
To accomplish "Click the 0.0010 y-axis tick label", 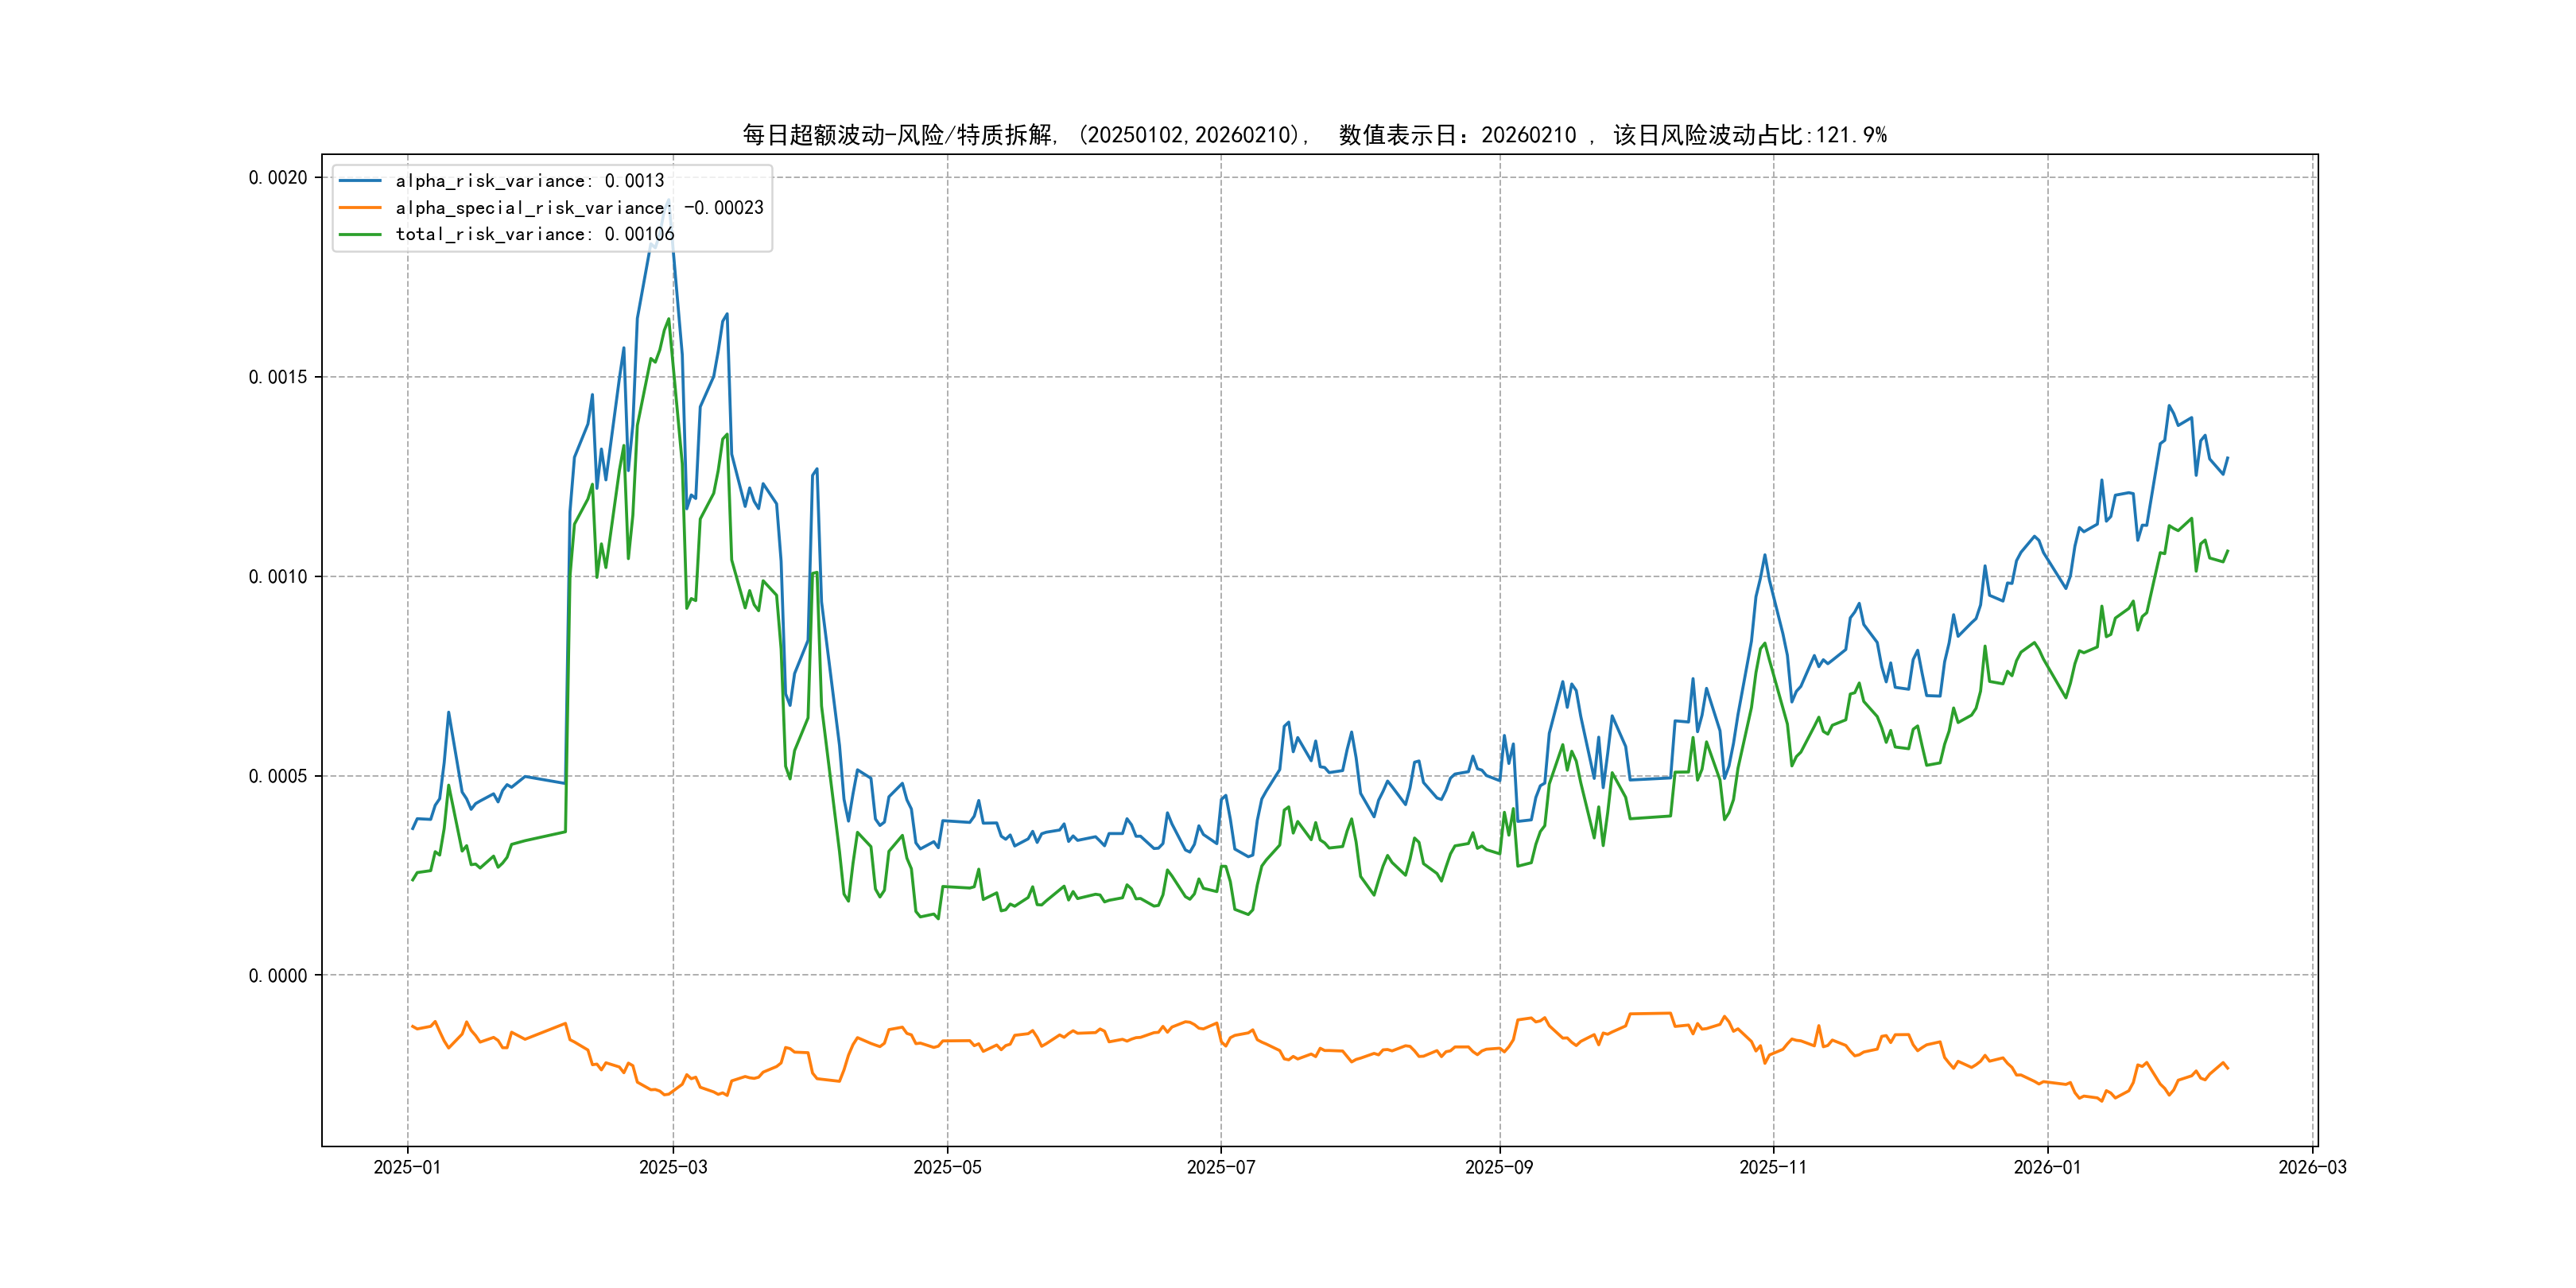I will coord(278,577).
